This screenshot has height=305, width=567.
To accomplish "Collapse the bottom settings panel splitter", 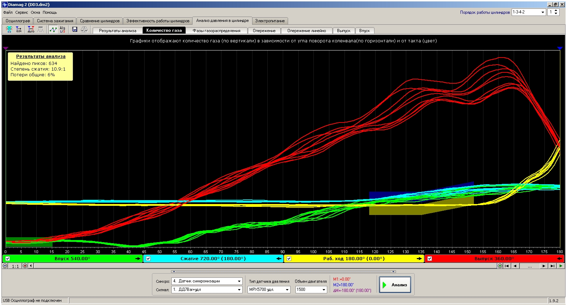I will (283, 271).
